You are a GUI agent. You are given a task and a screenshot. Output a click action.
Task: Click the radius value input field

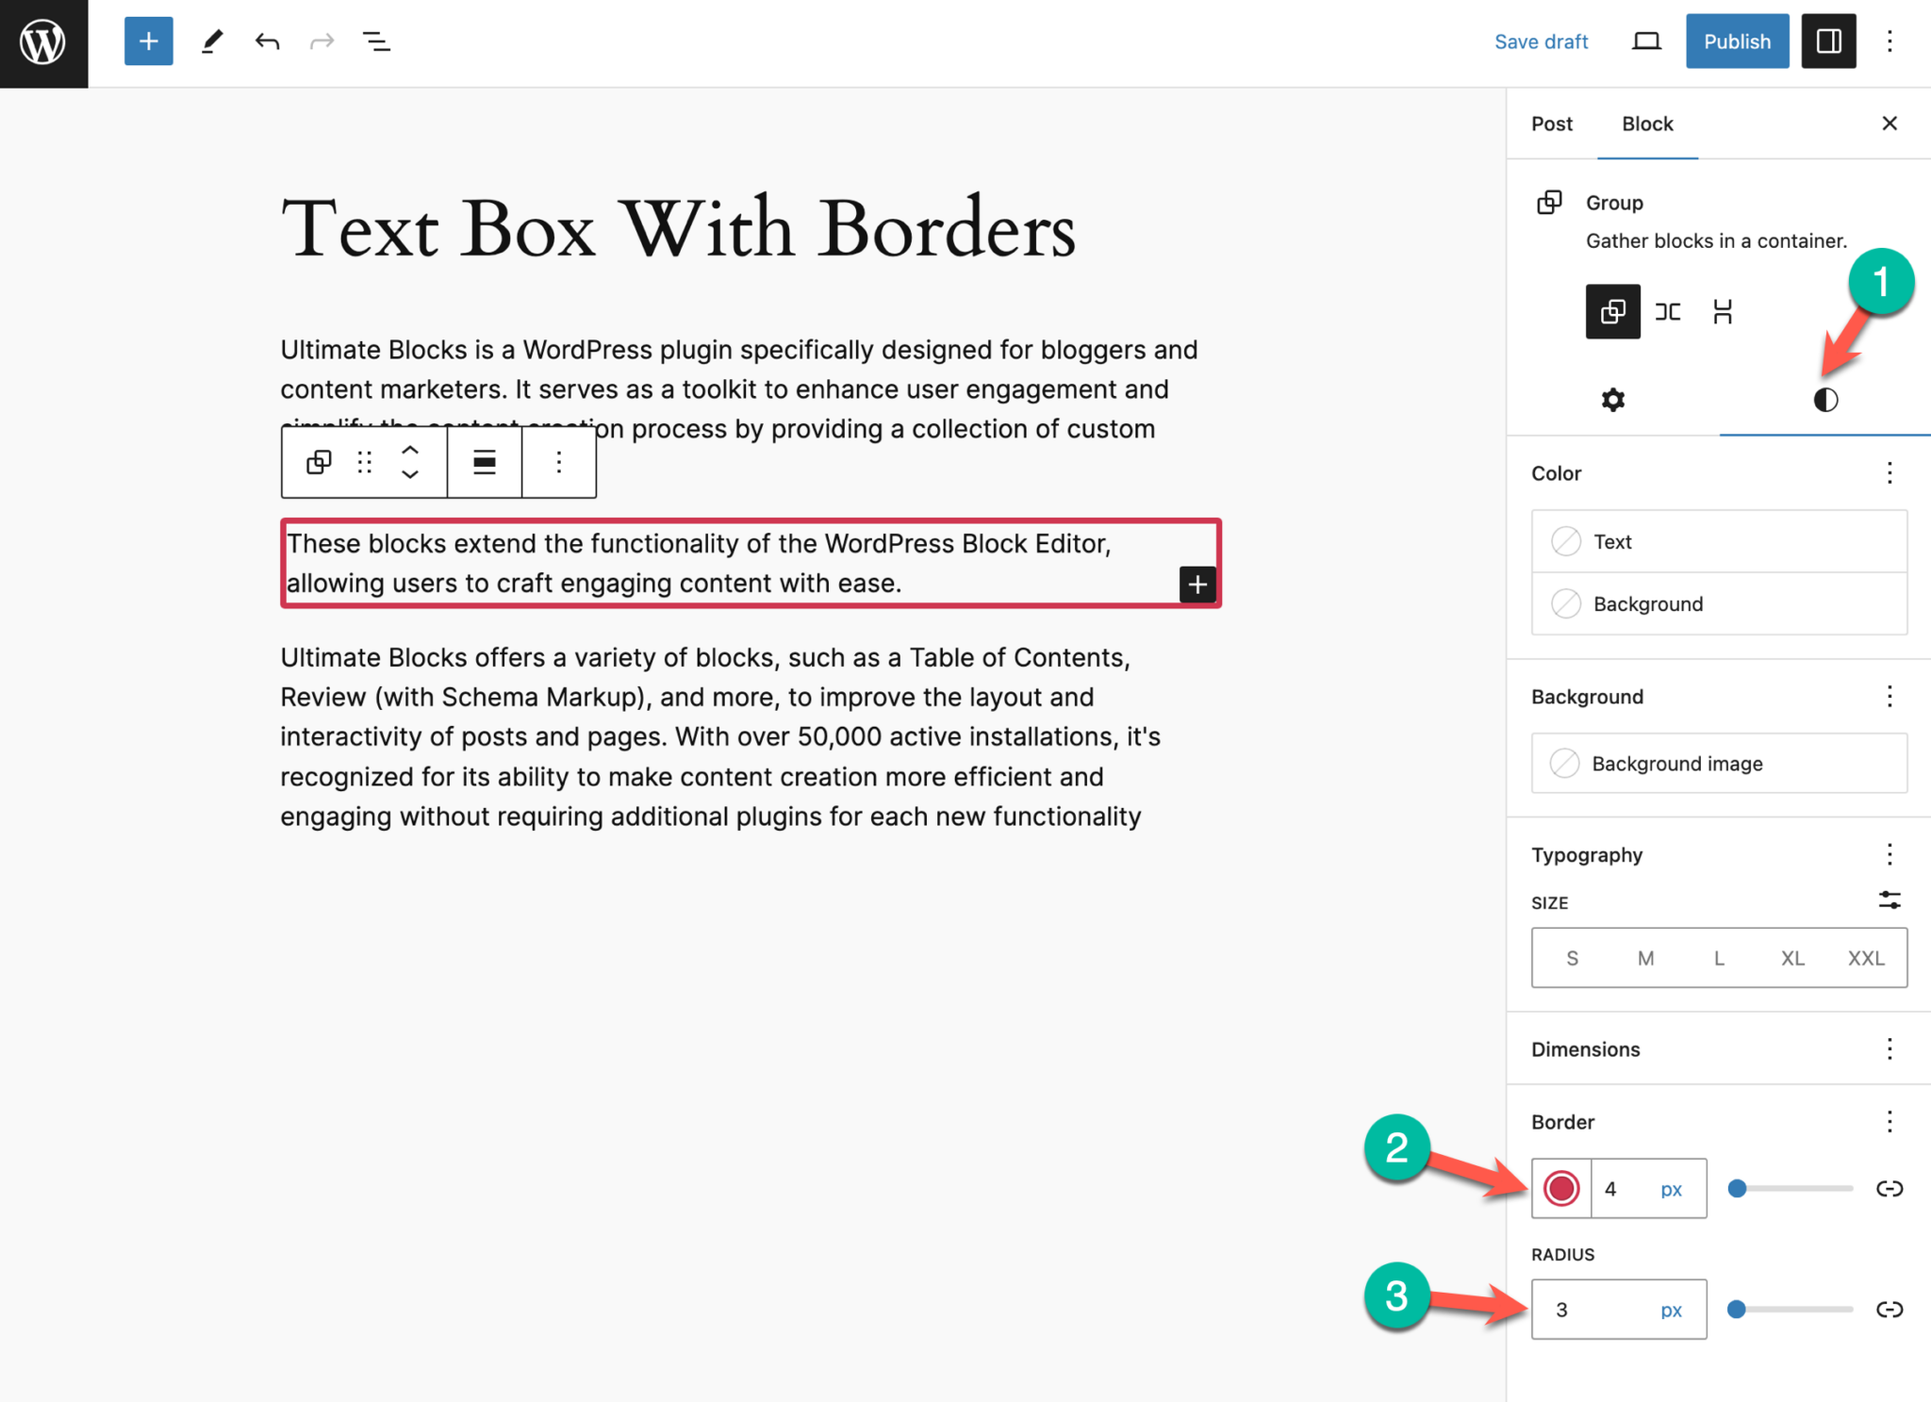1584,1310
